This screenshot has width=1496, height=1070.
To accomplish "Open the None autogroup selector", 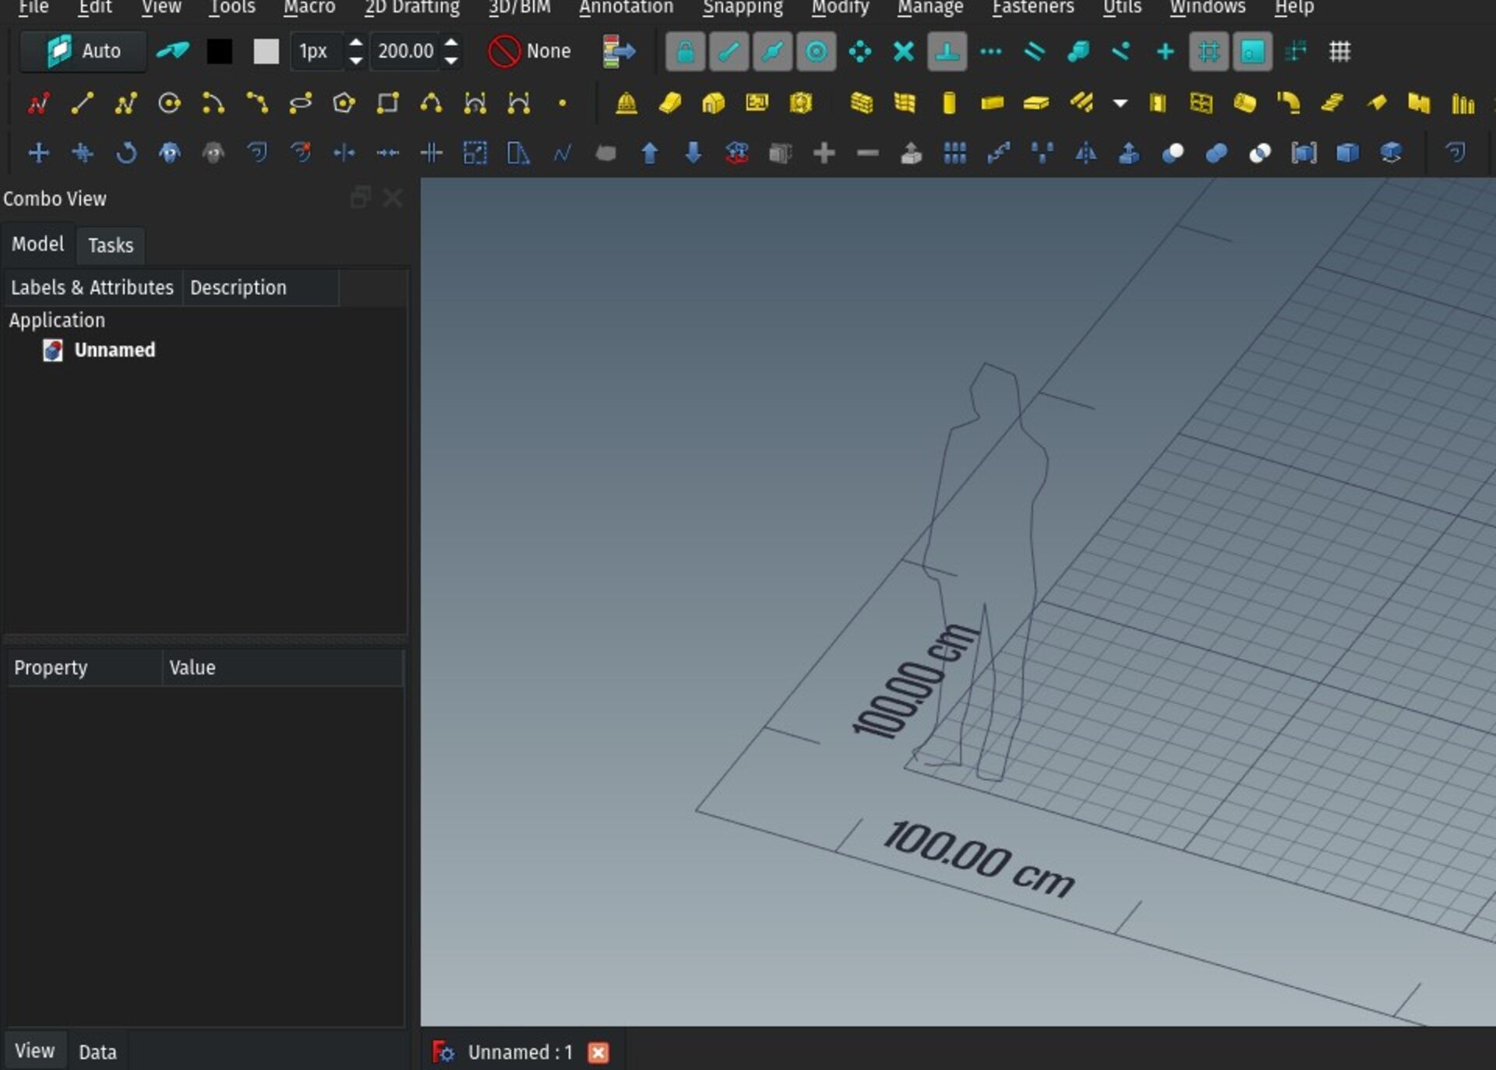I will coord(529,51).
